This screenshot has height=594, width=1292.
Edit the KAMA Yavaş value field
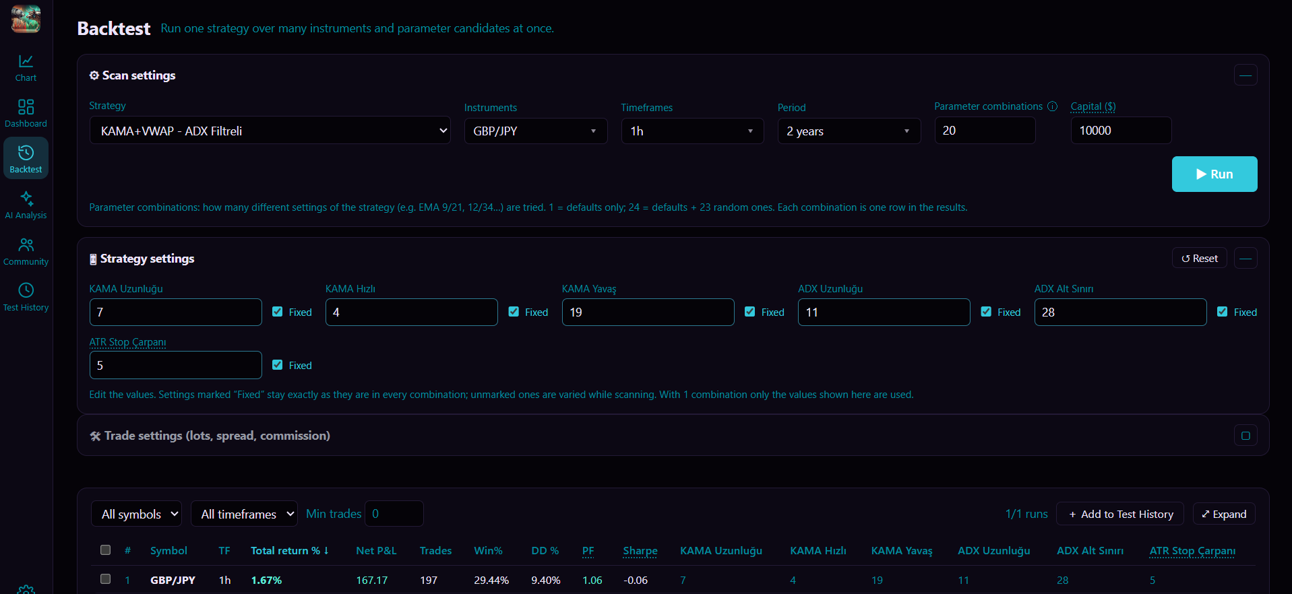point(648,312)
